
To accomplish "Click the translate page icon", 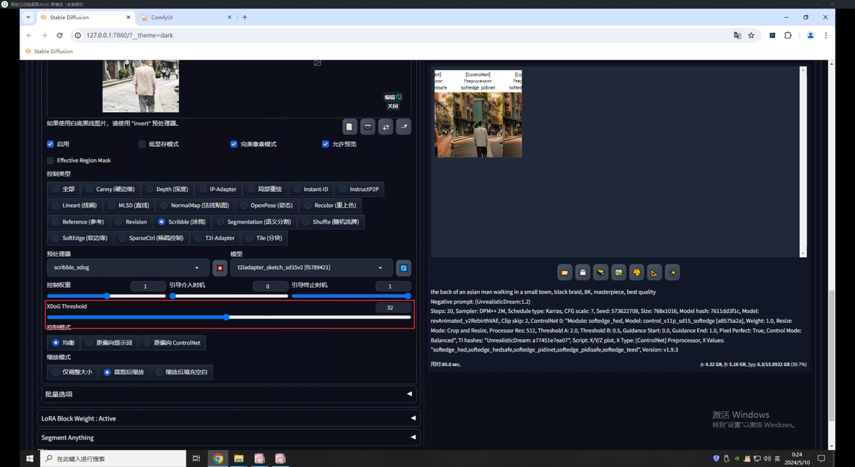I will pos(737,35).
